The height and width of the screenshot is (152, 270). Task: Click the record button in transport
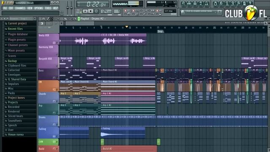[97, 11]
